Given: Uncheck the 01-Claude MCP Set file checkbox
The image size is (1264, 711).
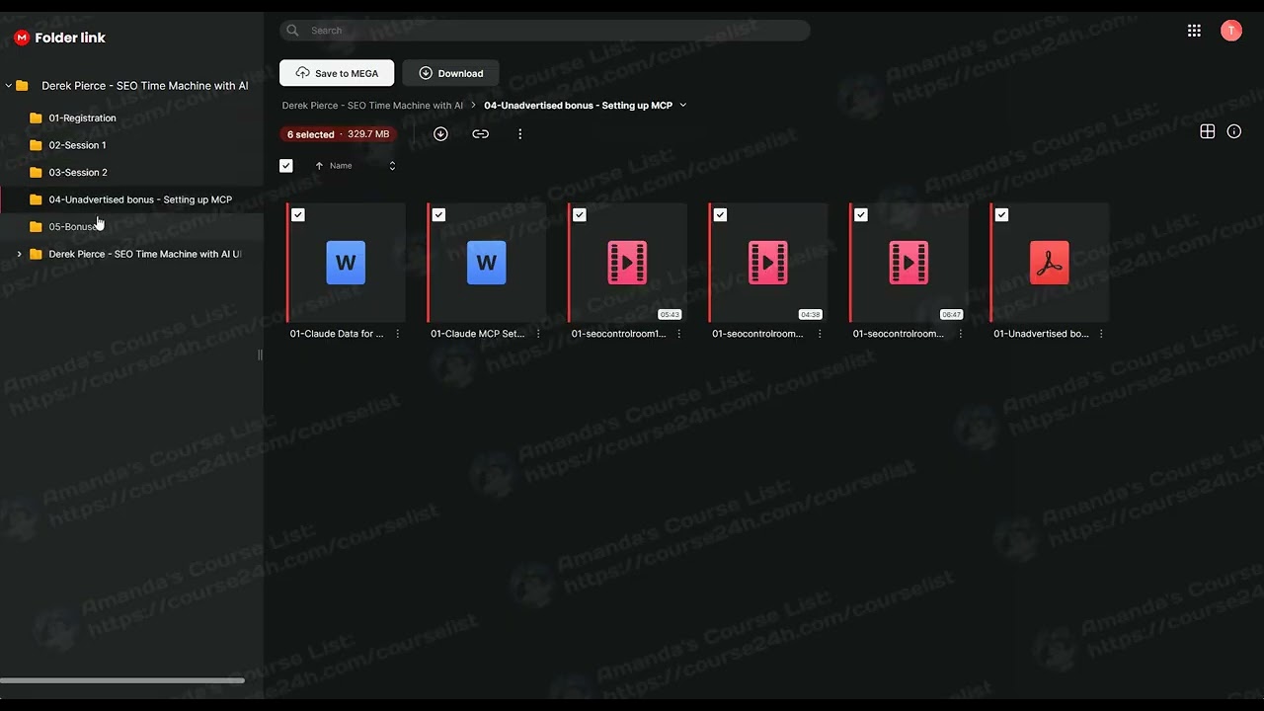Looking at the screenshot, I should coord(438,214).
